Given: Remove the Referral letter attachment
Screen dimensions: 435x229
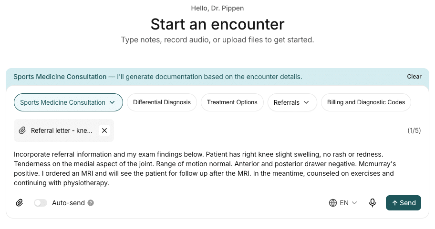Looking at the screenshot, I should pos(104,130).
